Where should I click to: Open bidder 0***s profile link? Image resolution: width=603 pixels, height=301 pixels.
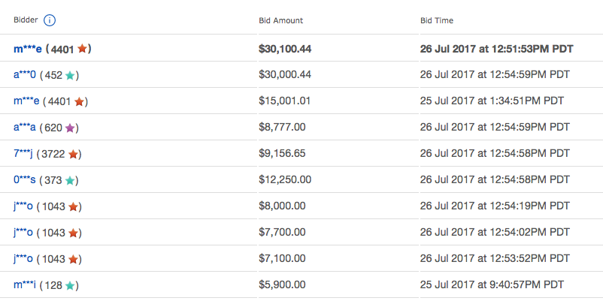click(x=25, y=179)
